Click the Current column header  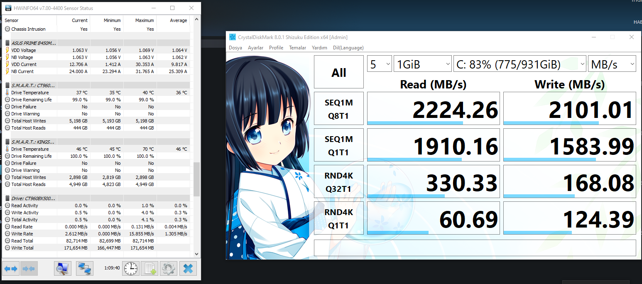coord(74,20)
